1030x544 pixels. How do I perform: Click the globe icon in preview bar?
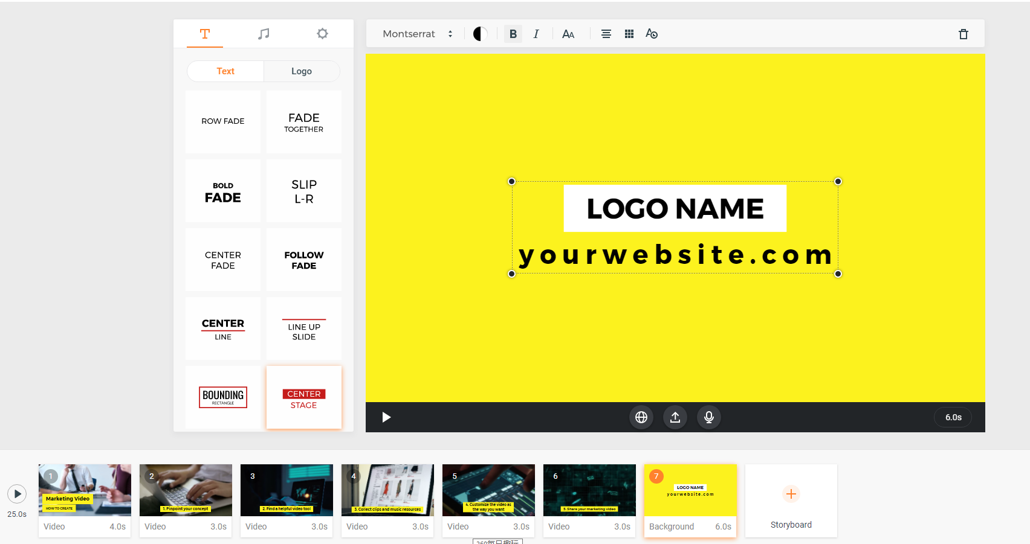(x=641, y=417)
